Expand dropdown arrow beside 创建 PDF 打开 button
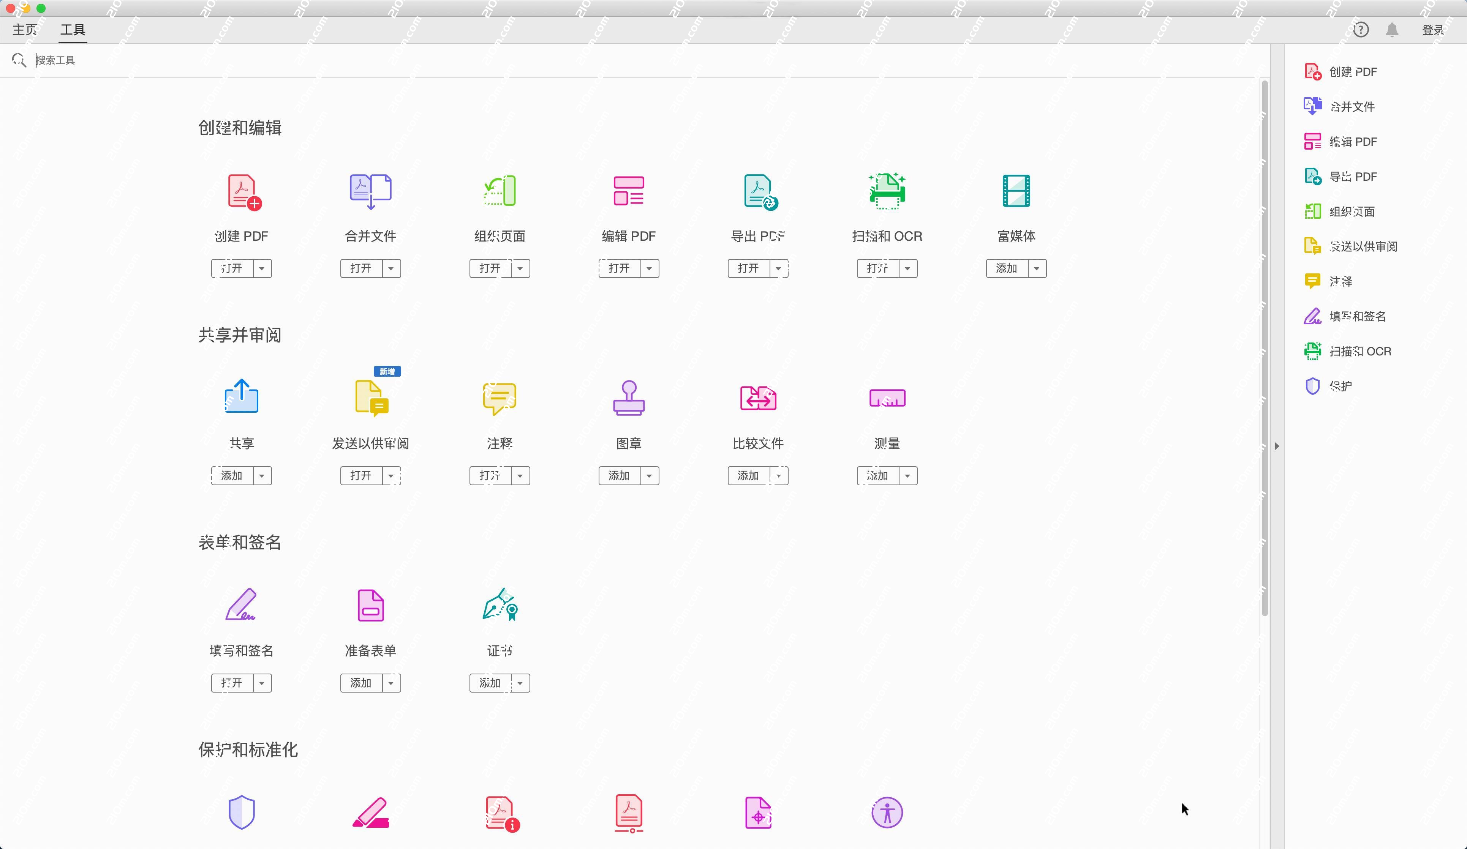1467x849 pixels. coord(262,268)
